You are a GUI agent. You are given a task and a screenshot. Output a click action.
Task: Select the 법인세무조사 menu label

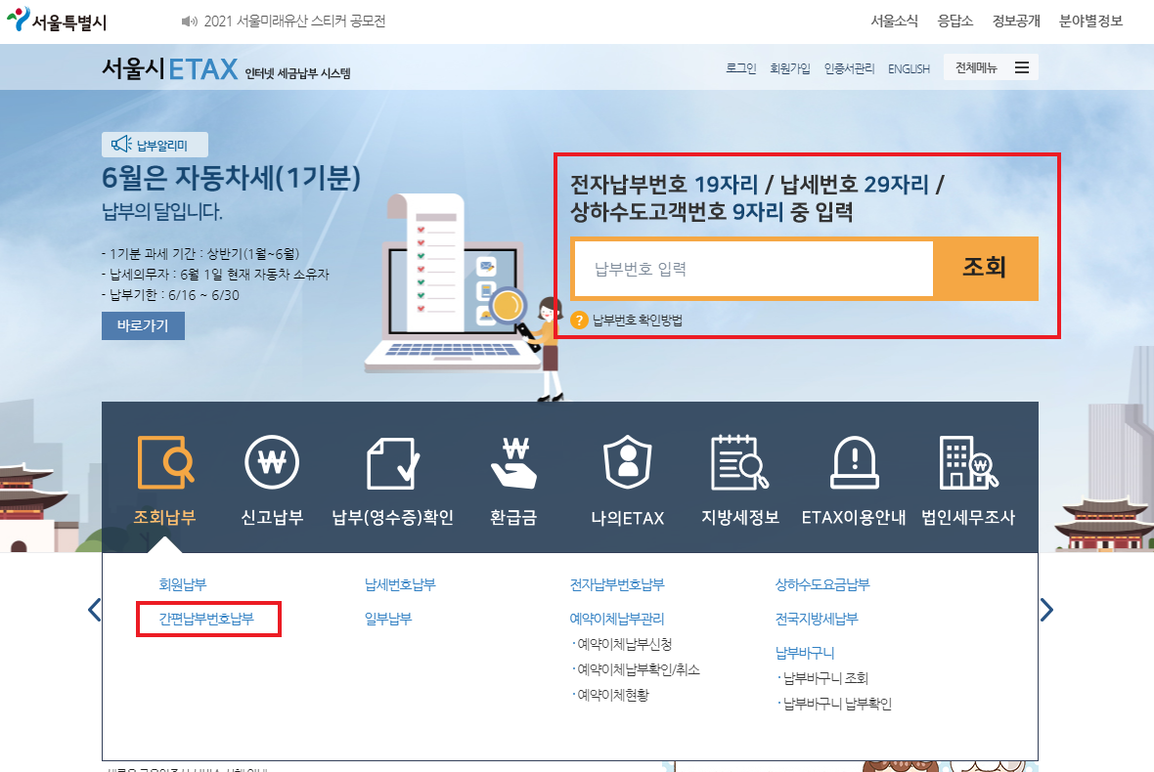[968, 518]
